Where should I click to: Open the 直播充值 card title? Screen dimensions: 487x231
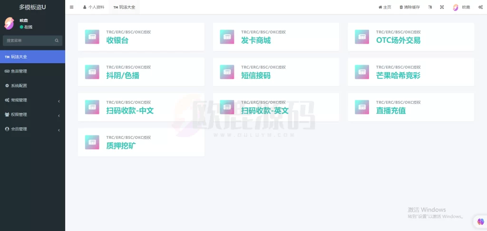(x=391, y=111)
